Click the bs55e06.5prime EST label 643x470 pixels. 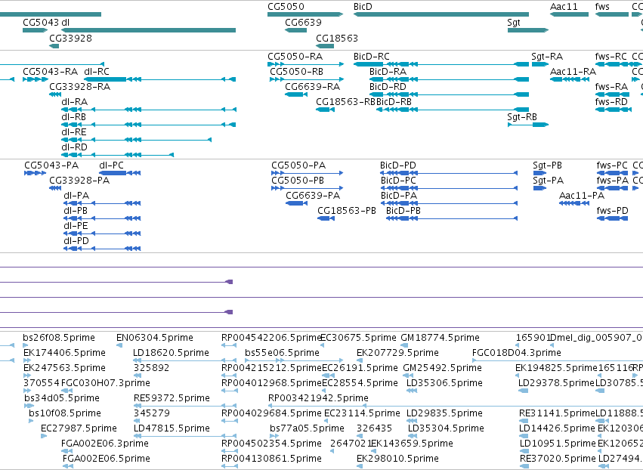tap(282, 353)
